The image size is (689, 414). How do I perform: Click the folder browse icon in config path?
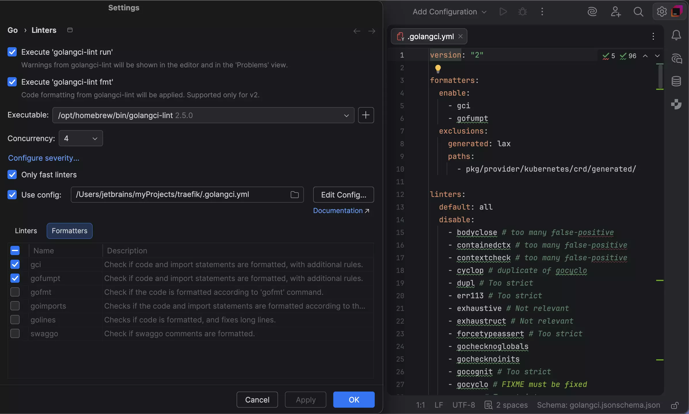coord(294,195)
